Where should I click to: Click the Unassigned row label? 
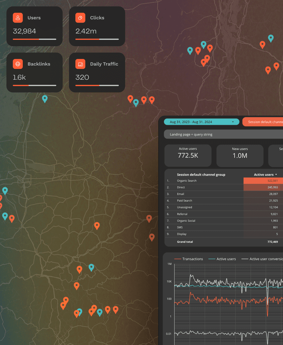click(184, 207)
